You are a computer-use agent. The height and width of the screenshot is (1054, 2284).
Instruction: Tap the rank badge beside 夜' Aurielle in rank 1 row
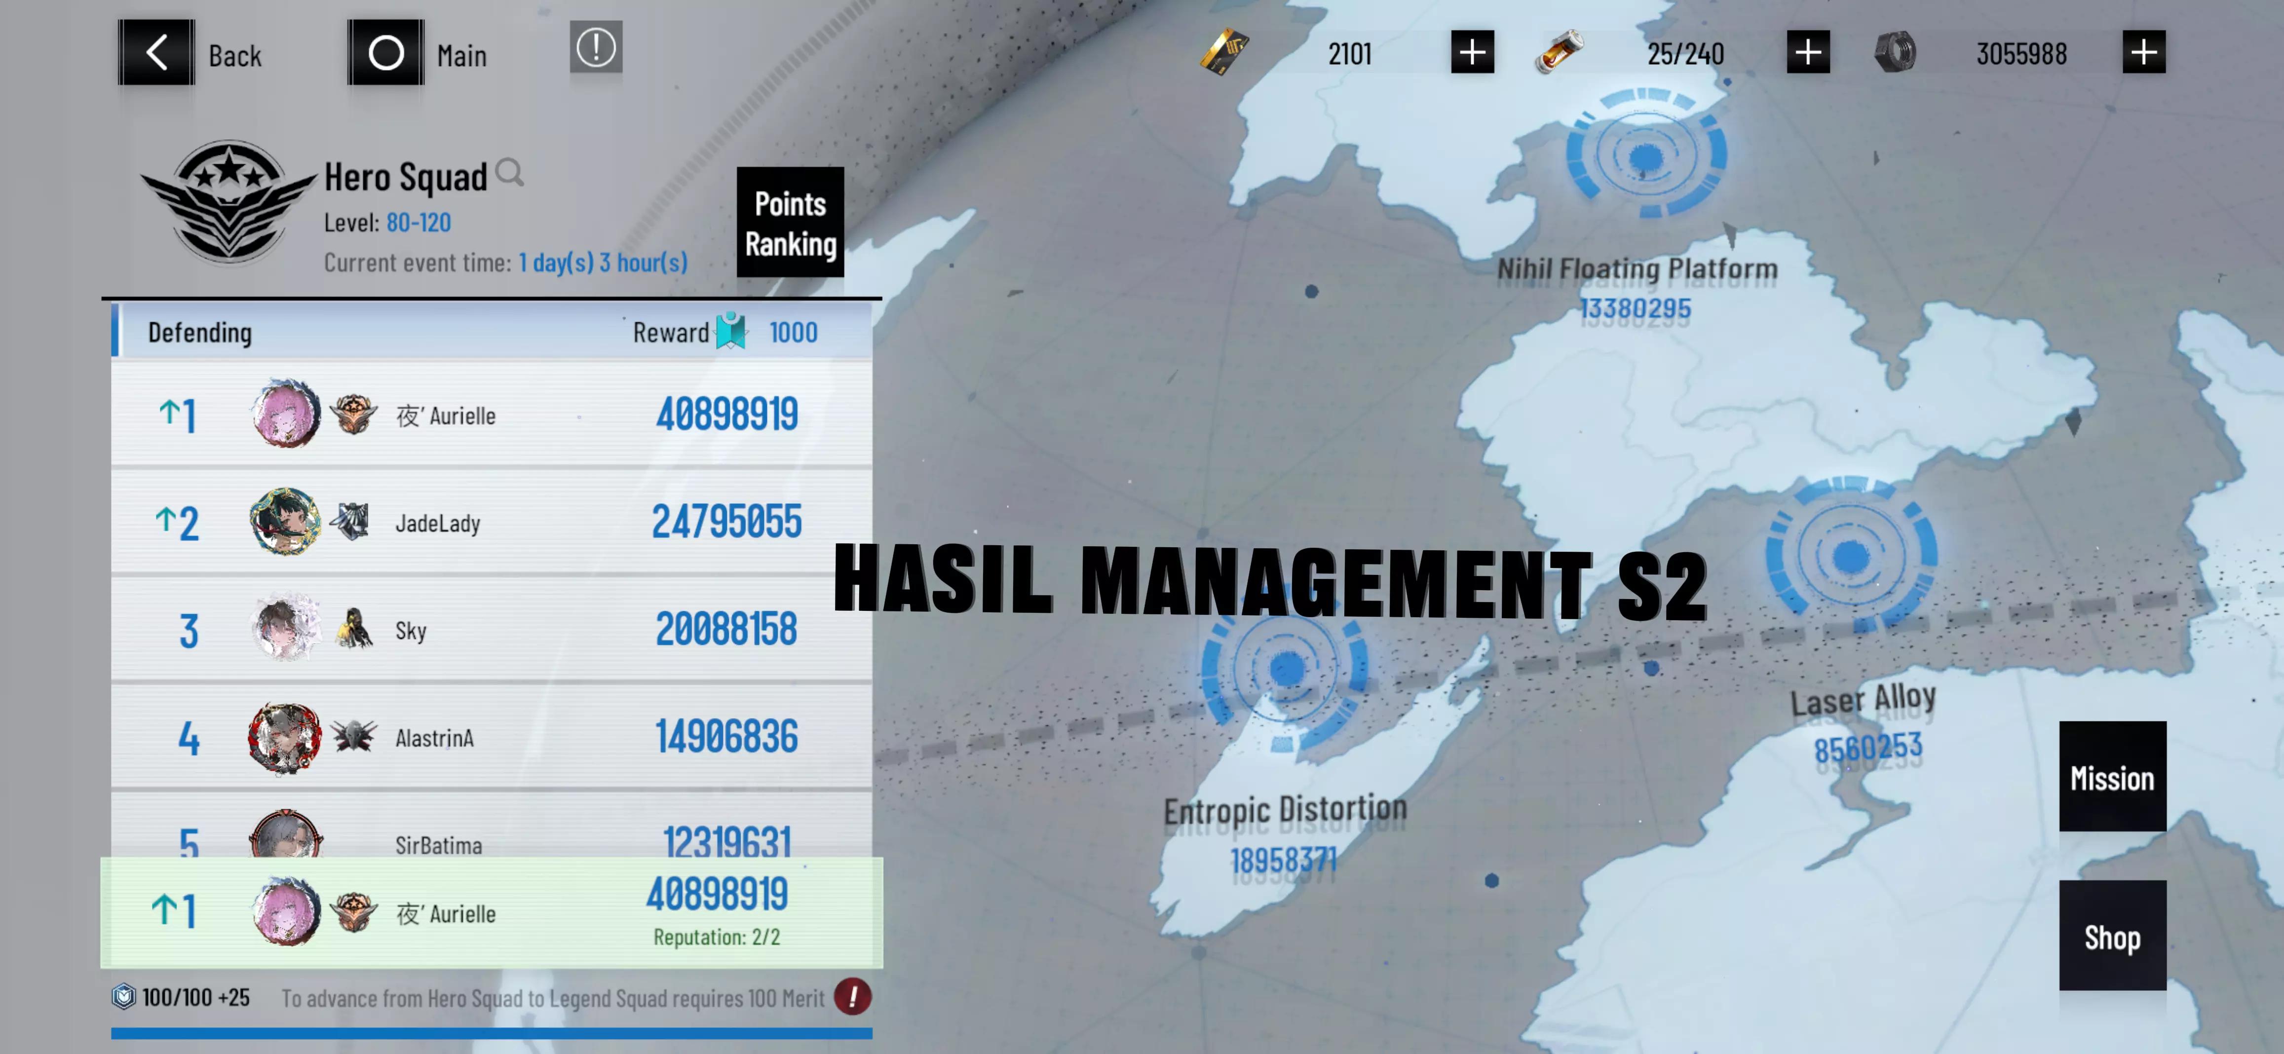click(x=354, y=414)
